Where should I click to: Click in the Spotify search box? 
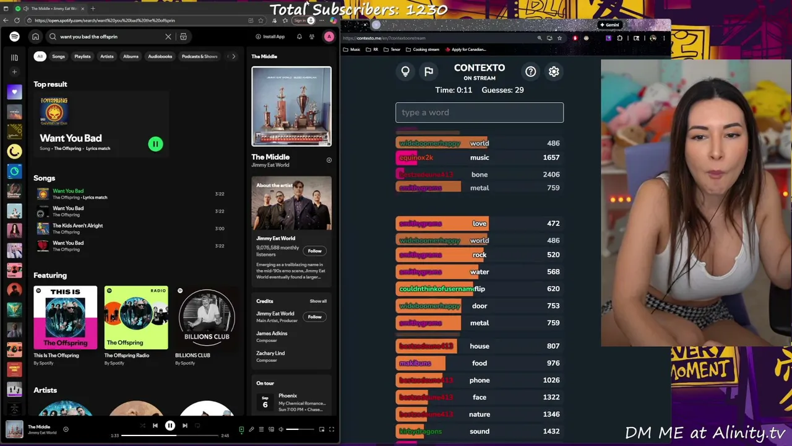click(x=110, y=37)
